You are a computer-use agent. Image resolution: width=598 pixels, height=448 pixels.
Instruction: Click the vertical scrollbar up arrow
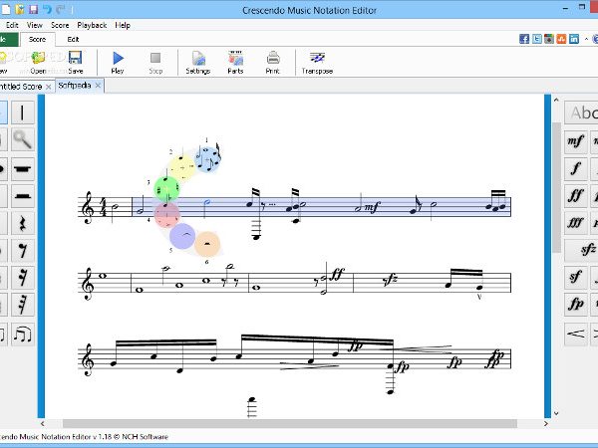coord(556,100)
